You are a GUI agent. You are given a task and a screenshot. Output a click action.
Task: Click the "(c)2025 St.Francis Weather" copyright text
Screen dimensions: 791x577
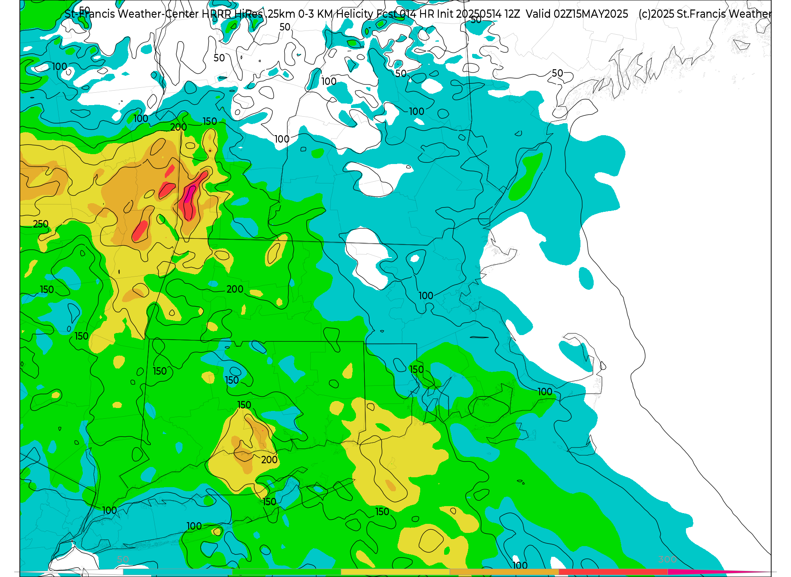[704, 14]
